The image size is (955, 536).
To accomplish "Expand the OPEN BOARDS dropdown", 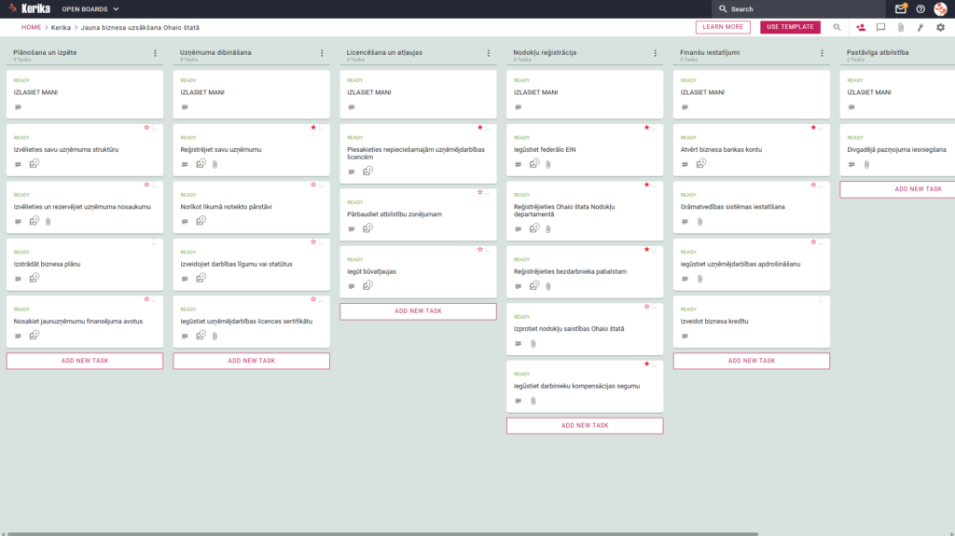I will tap(90, 9).
